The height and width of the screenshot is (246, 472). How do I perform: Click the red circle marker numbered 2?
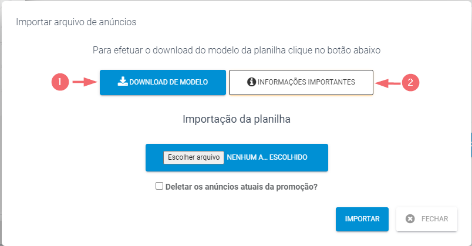pos(410,82)
